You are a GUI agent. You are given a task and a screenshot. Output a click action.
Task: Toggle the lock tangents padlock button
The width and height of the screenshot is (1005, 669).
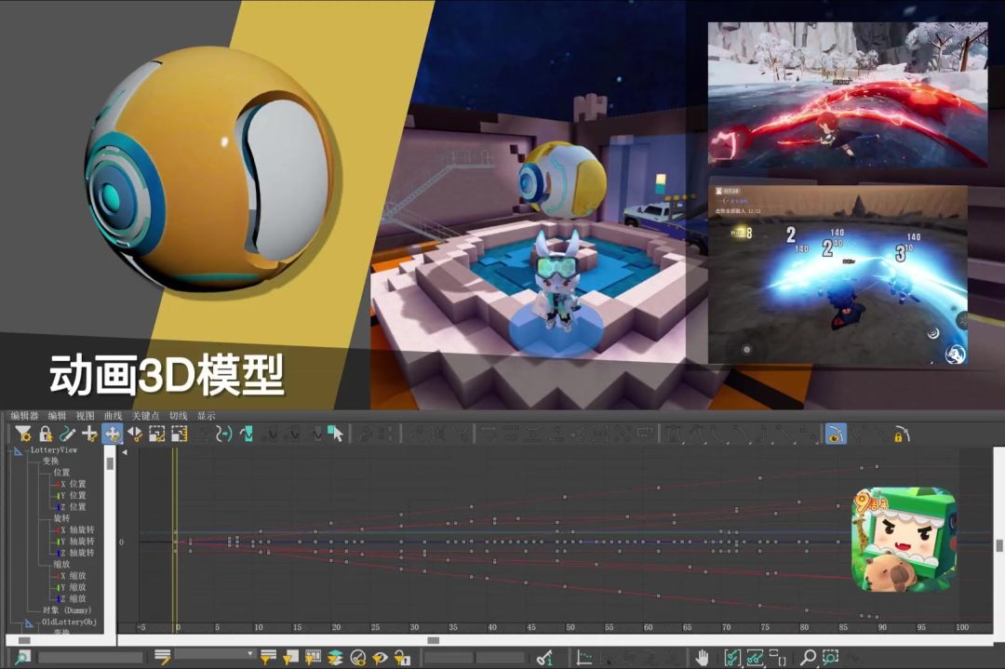[x=402, y=658]
